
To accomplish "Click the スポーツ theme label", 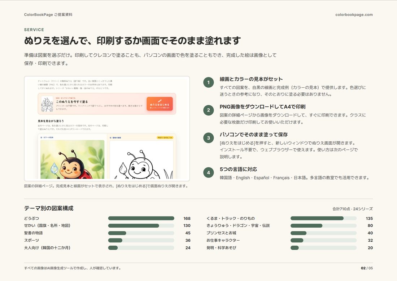I will 32,240.
